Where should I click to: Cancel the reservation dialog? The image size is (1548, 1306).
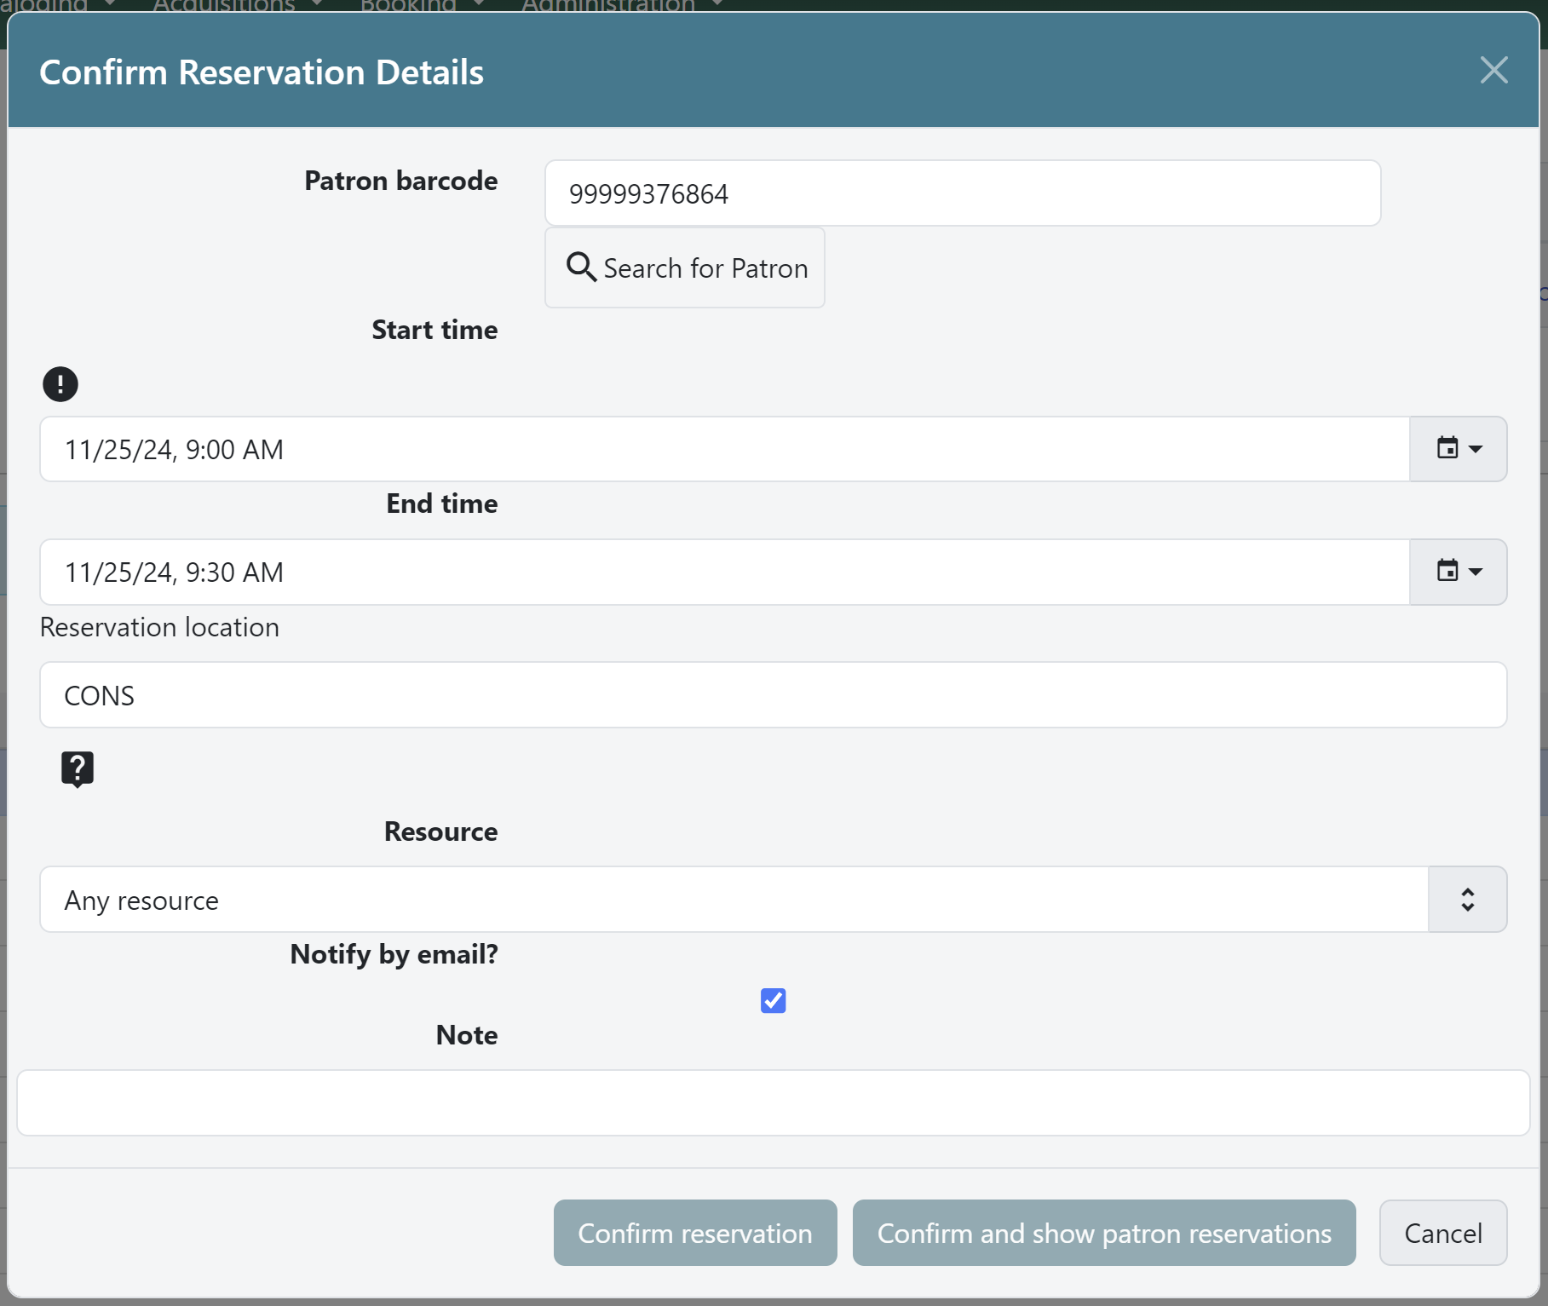[x=1442, y=1233]
